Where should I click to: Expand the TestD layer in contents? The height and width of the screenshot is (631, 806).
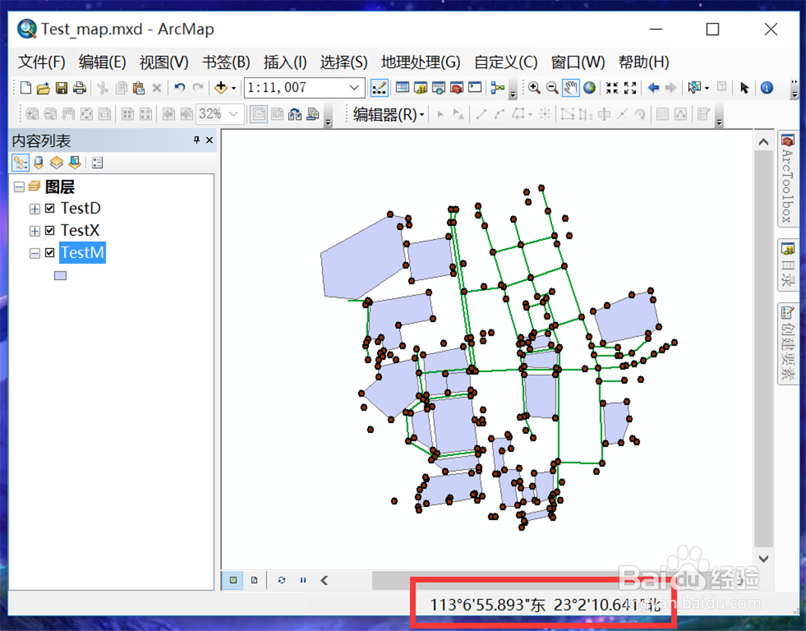[34, 208]
